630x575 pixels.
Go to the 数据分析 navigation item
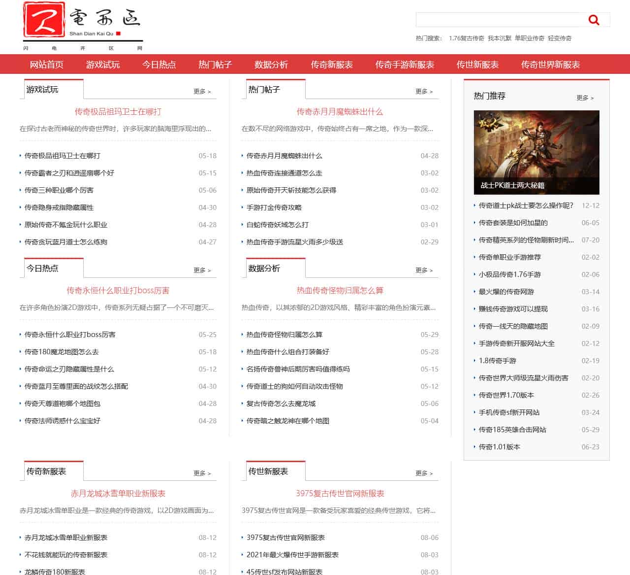(x=271, y=65)
